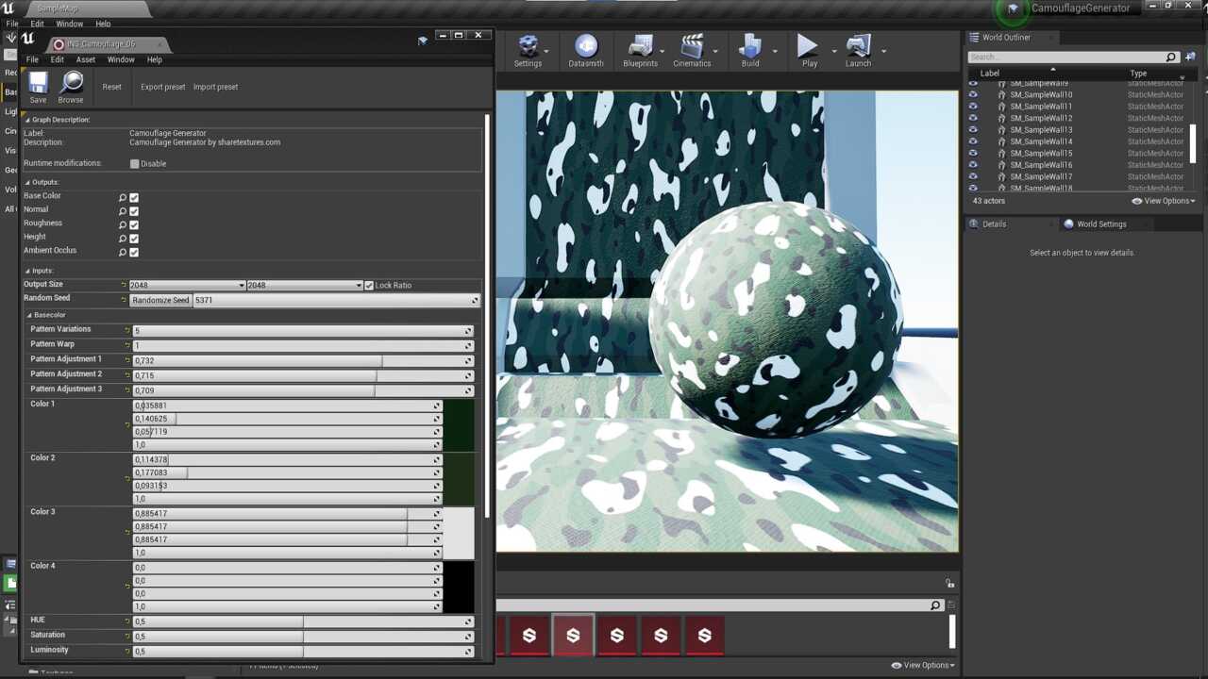Collapse the Outputs section
This screenshot has width=1208, height=679.
tap(27, 182)
